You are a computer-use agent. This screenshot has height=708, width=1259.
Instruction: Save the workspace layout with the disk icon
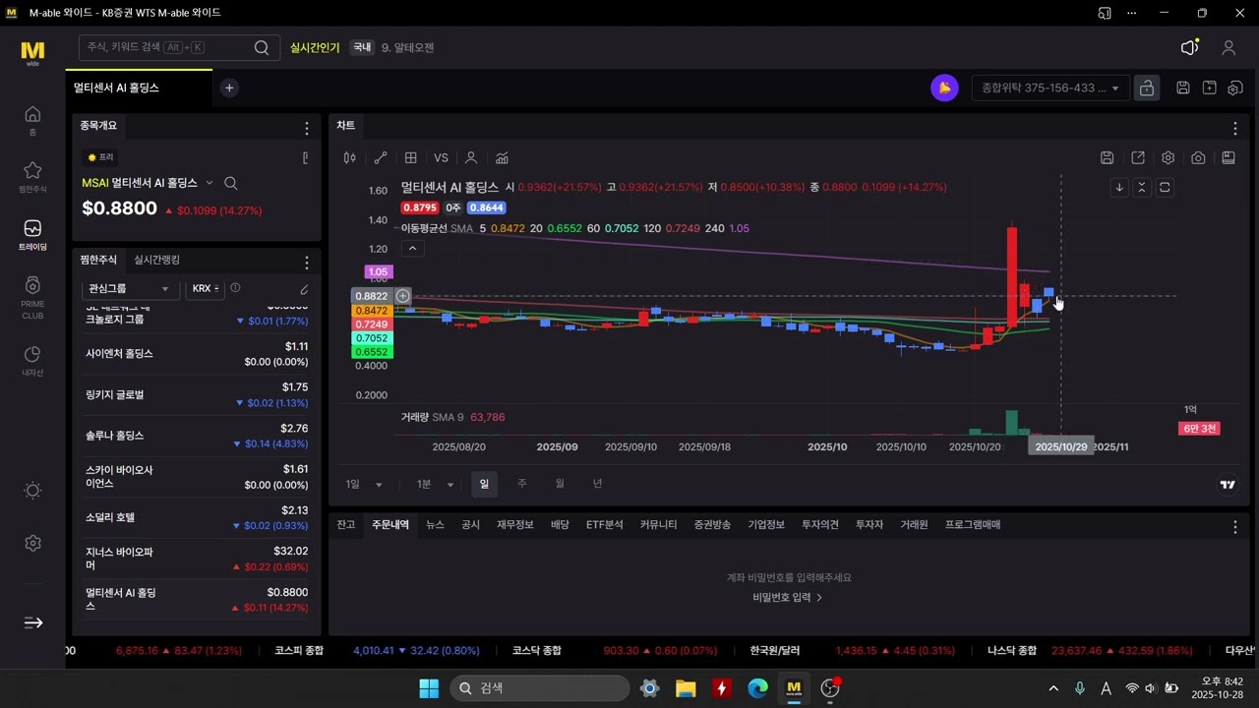coord(1183,88)
